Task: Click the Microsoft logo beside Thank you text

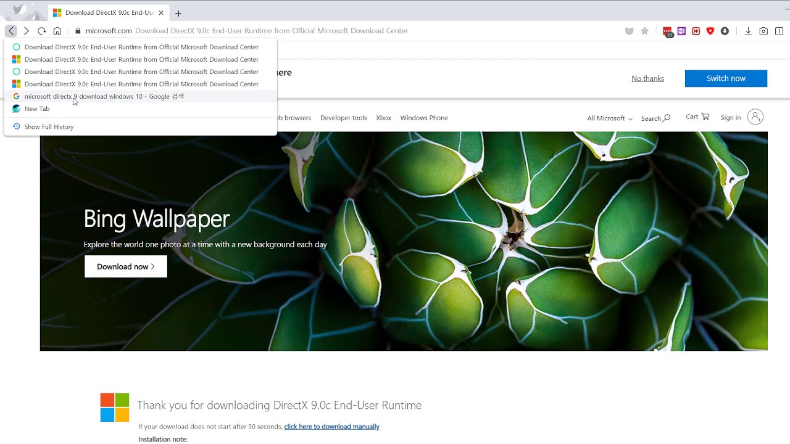Action: (x=115, y=408)
